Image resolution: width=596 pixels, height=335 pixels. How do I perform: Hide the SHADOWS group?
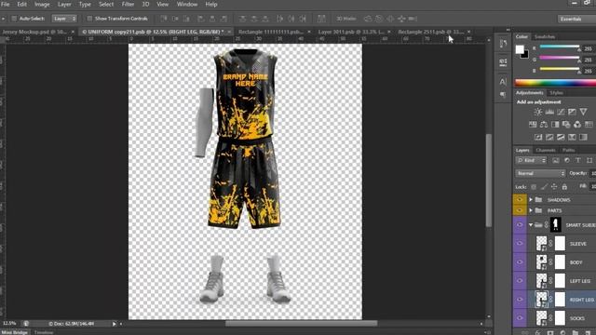point(520,199)
